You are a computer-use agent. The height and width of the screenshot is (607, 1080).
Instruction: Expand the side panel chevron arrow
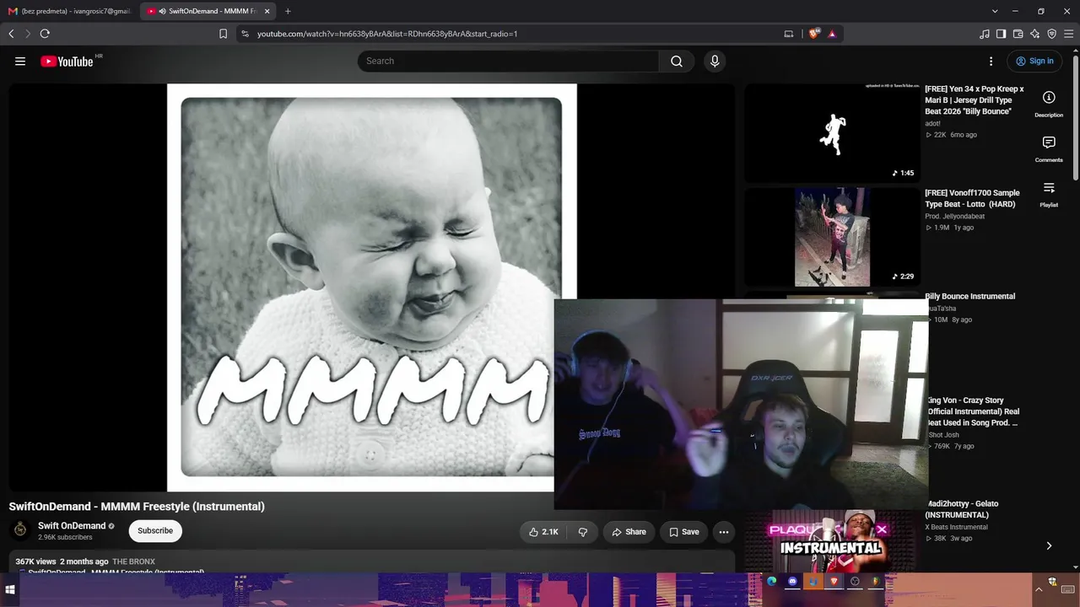pyautogui.click(x=1049, y=545)
